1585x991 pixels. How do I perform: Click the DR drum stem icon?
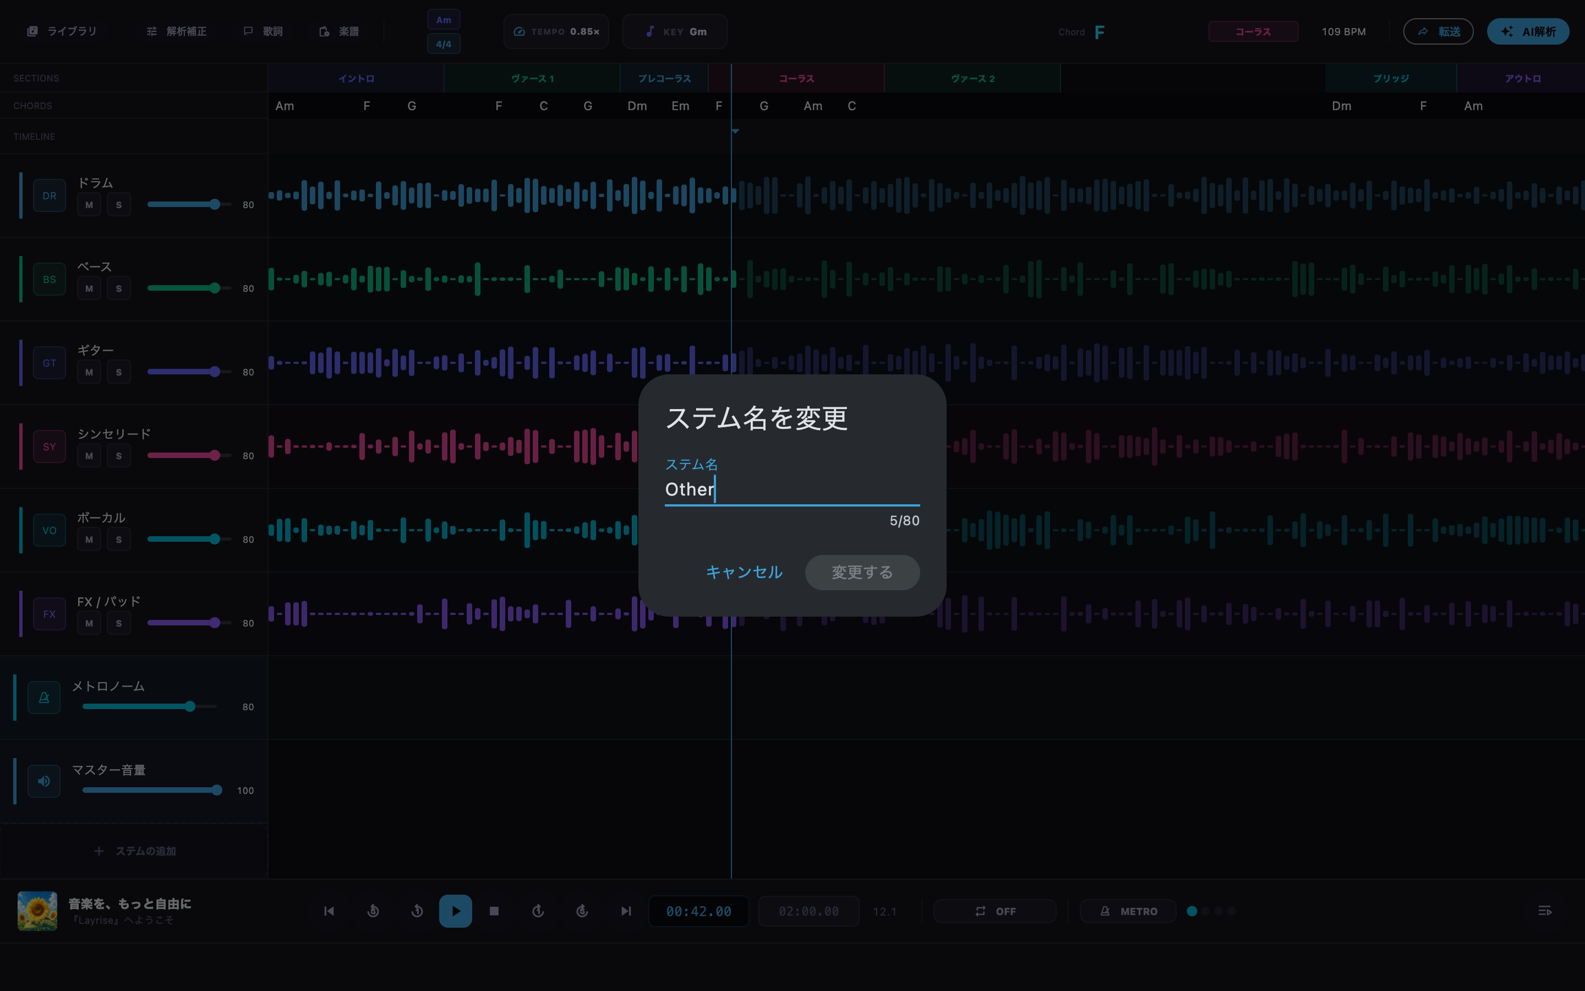pyautogui.click(x=49, y=195)
